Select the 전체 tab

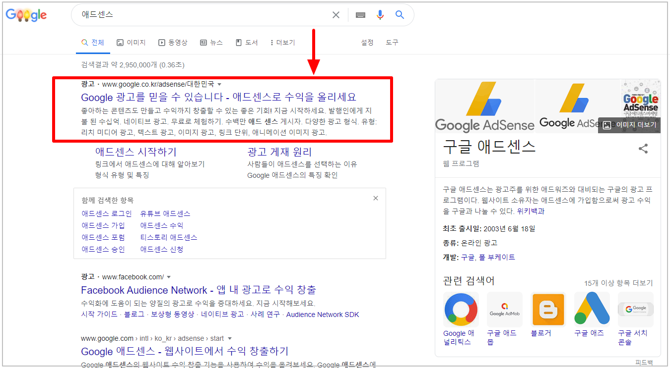tap(93, 43)
